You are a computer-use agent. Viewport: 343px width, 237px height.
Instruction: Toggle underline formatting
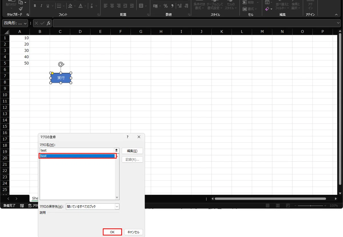coord(48,6)
